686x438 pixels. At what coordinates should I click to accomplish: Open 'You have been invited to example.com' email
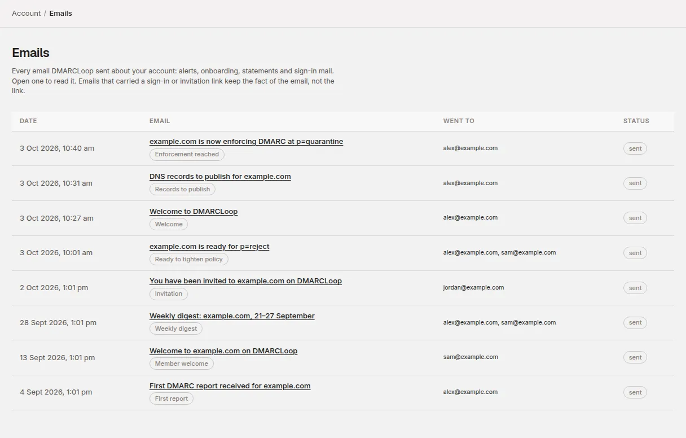pos(245,281)
